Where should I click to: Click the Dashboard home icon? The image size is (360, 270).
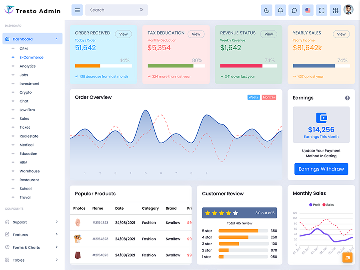[7, 39]
